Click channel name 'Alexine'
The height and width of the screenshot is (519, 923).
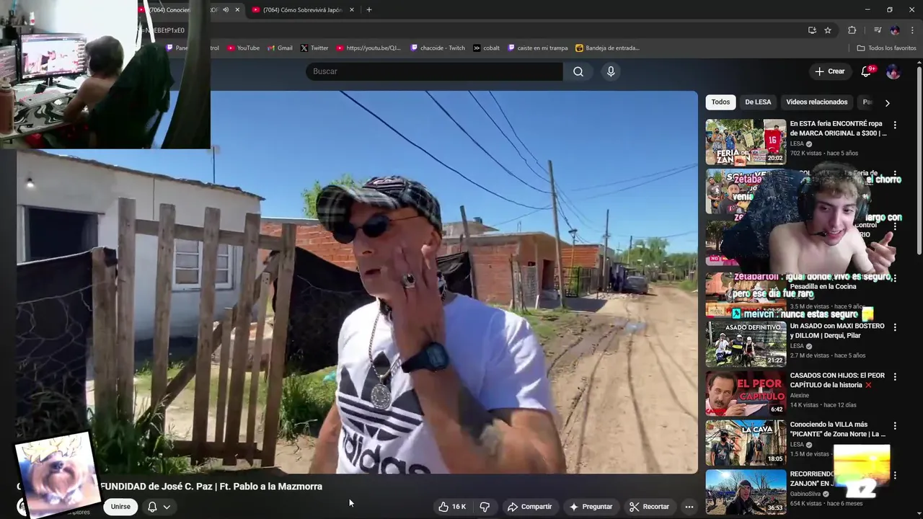[x=800, y=395]
